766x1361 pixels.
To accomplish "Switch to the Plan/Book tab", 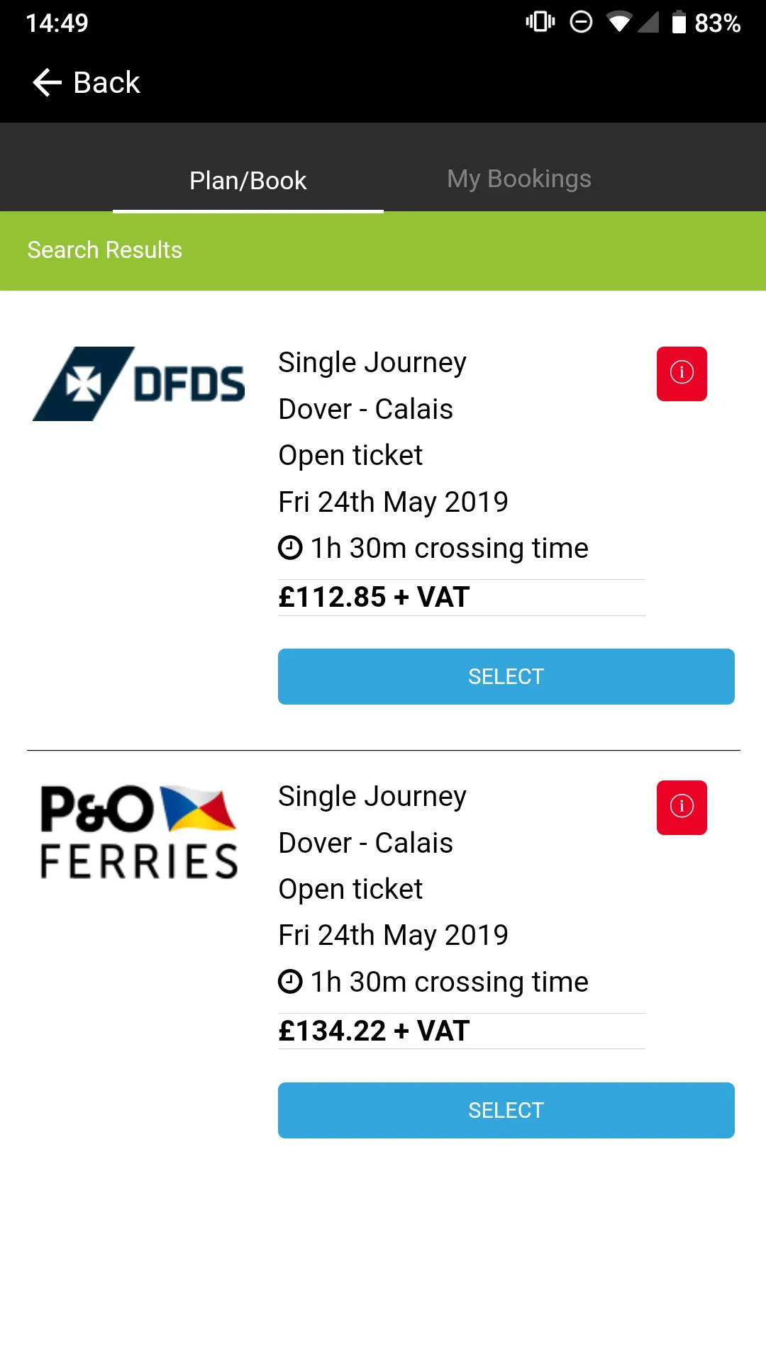I will pos(248,180).
